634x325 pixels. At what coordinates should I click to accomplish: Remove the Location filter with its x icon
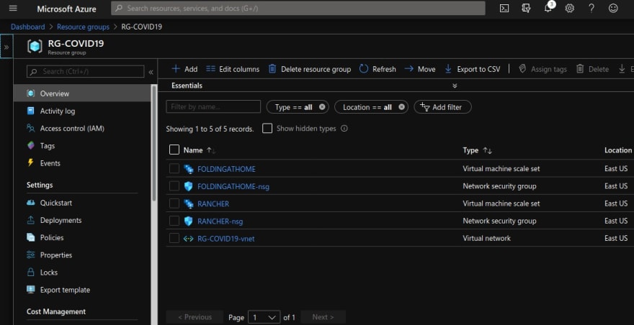[401, 107]
